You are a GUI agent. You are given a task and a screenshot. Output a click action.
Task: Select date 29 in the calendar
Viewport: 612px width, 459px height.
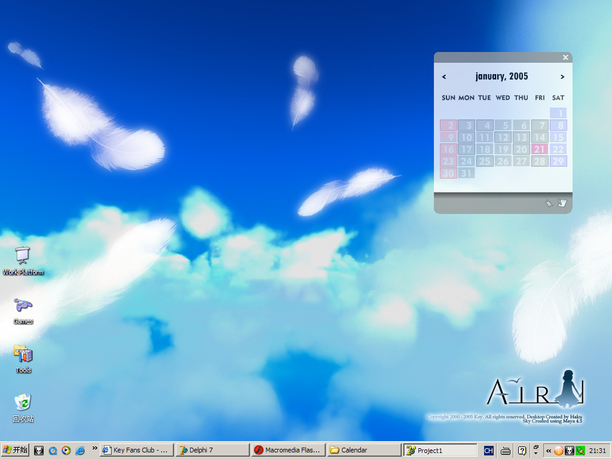(x=558, y=161)
